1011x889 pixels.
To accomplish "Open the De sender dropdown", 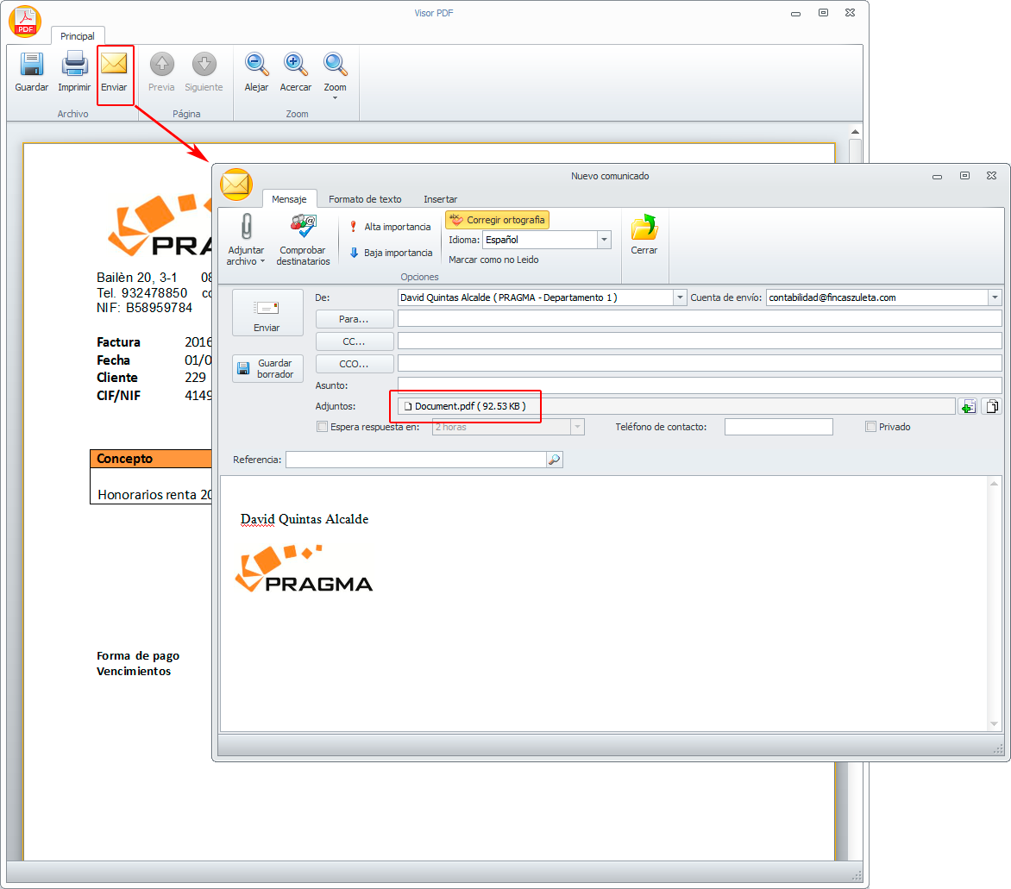I will tap(680, 297).
